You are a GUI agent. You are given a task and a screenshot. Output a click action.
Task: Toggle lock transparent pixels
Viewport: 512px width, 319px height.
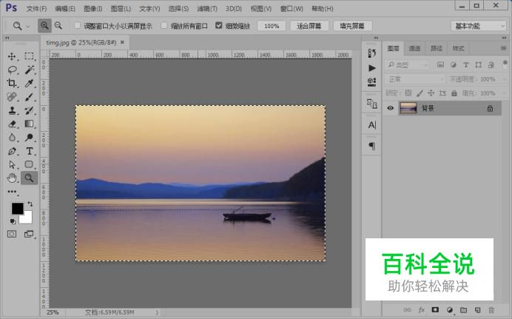click(408, 93)
